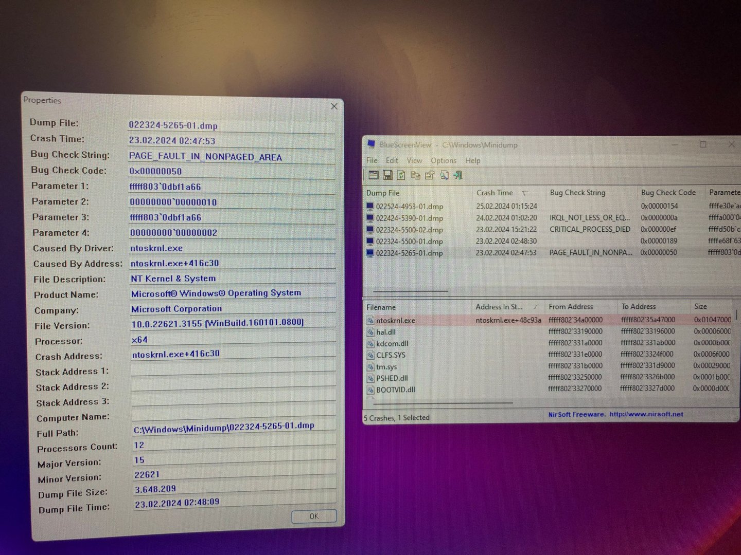741x555 pixels.
Task: Open the NirSoft website link
Action: click(646, 414)
